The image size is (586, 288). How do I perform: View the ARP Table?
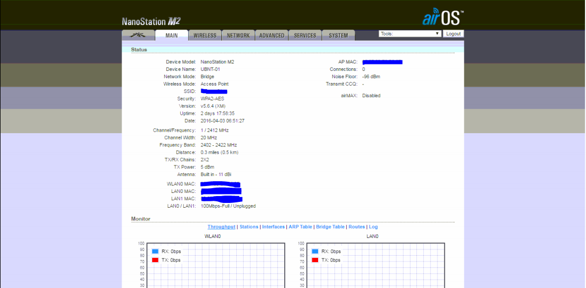pyautogui.click(x=300, y=227)
